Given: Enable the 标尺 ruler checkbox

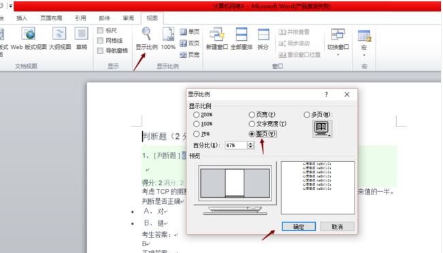Looking at the screenshot, I should click(x=100, y=30).
